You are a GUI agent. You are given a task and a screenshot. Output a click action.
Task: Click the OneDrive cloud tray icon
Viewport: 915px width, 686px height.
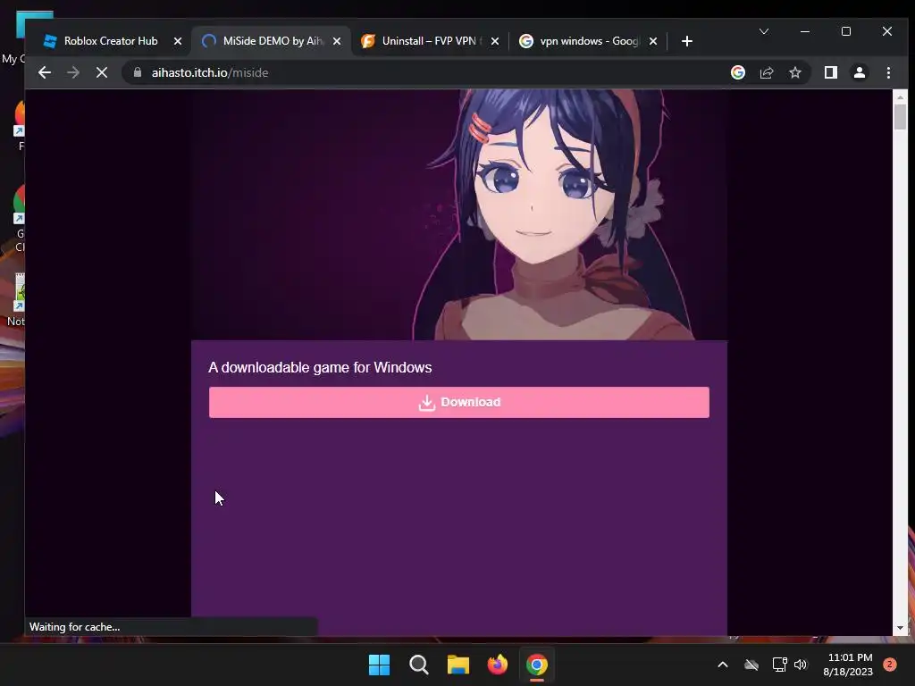coord(751,665)
